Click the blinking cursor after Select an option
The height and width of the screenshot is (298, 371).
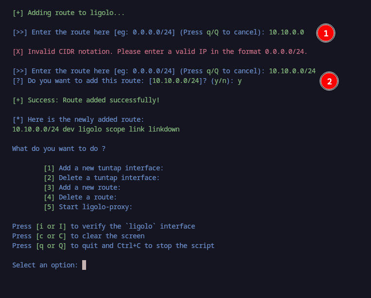point(84,265)
